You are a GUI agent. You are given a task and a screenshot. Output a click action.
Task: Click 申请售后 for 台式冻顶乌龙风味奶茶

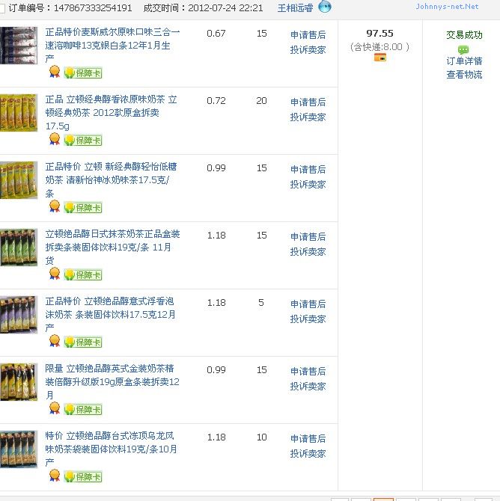tap(308, 439)
